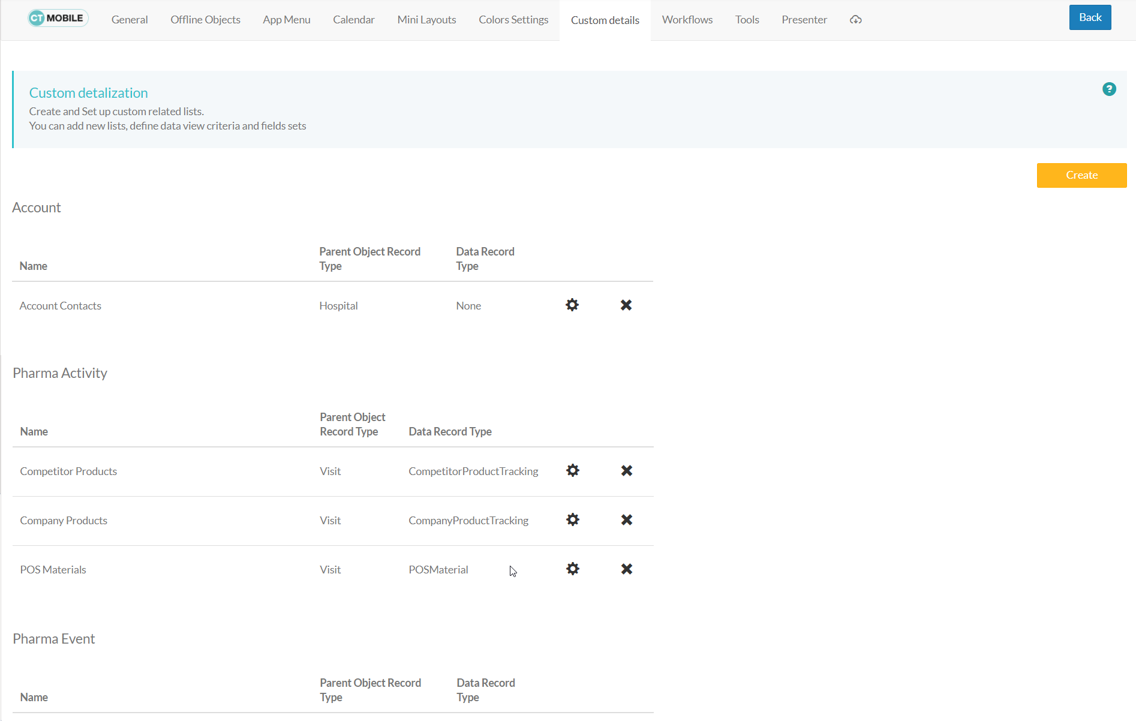Open settings gear for Company Products
The width and height of the screenshot is (1136, 721).
coord(573,519)
